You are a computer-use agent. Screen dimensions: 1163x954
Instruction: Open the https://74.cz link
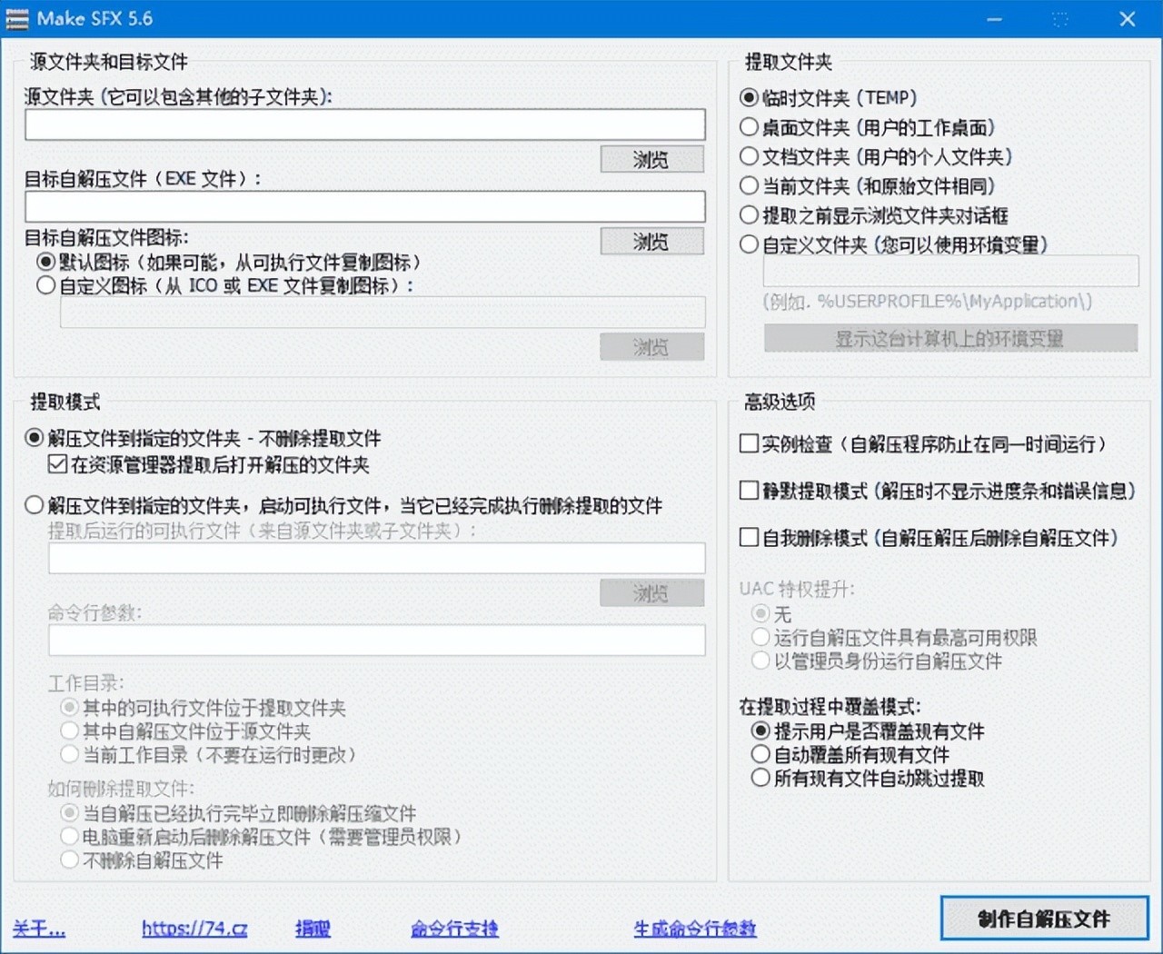[194, 929]
